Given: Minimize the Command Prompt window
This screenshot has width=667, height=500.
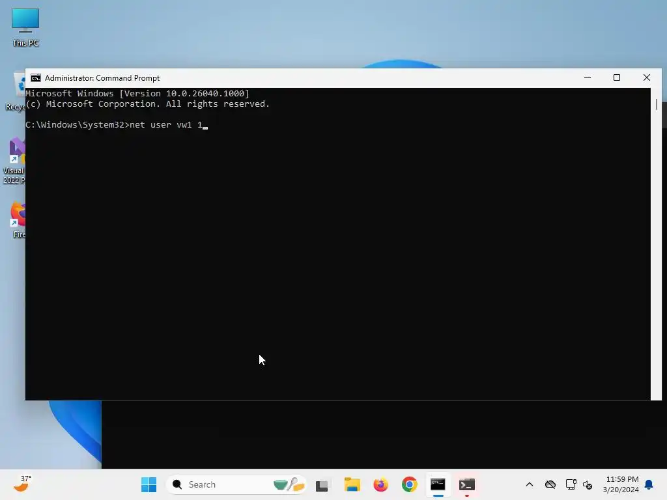Looking at the screenshot, I should point(588,78).
